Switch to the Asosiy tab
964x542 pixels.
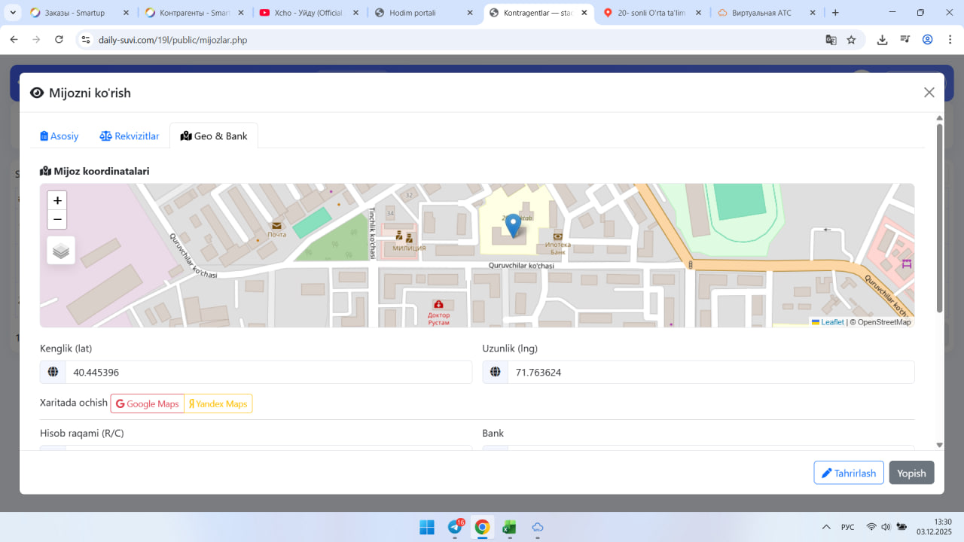pos(59,136)
